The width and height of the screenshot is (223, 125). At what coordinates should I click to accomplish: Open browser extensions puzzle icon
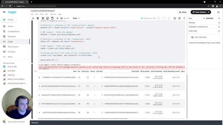(213, 6)
